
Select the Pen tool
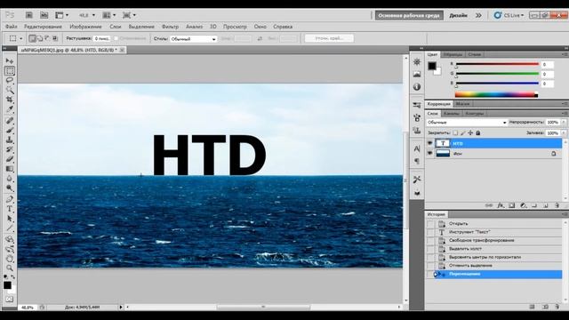tap(10, 199)
